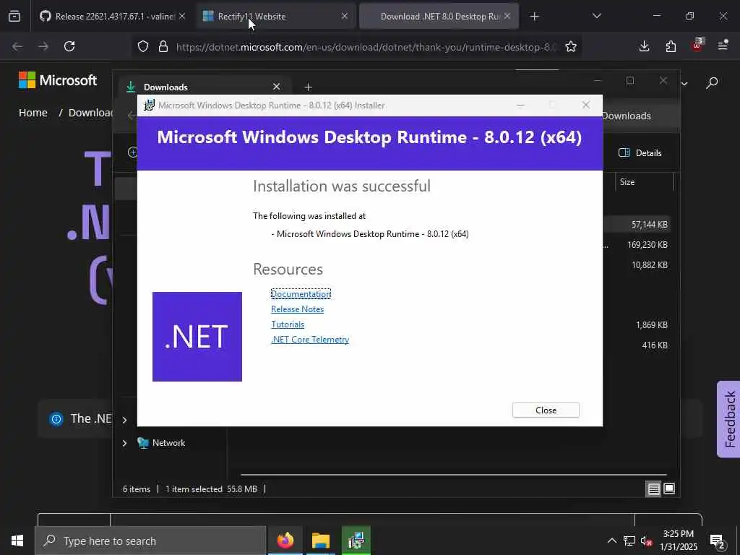The height and width of the screenshot is (555, 740).
Task: Open the Tutorials link
Action: coord(288,324)
